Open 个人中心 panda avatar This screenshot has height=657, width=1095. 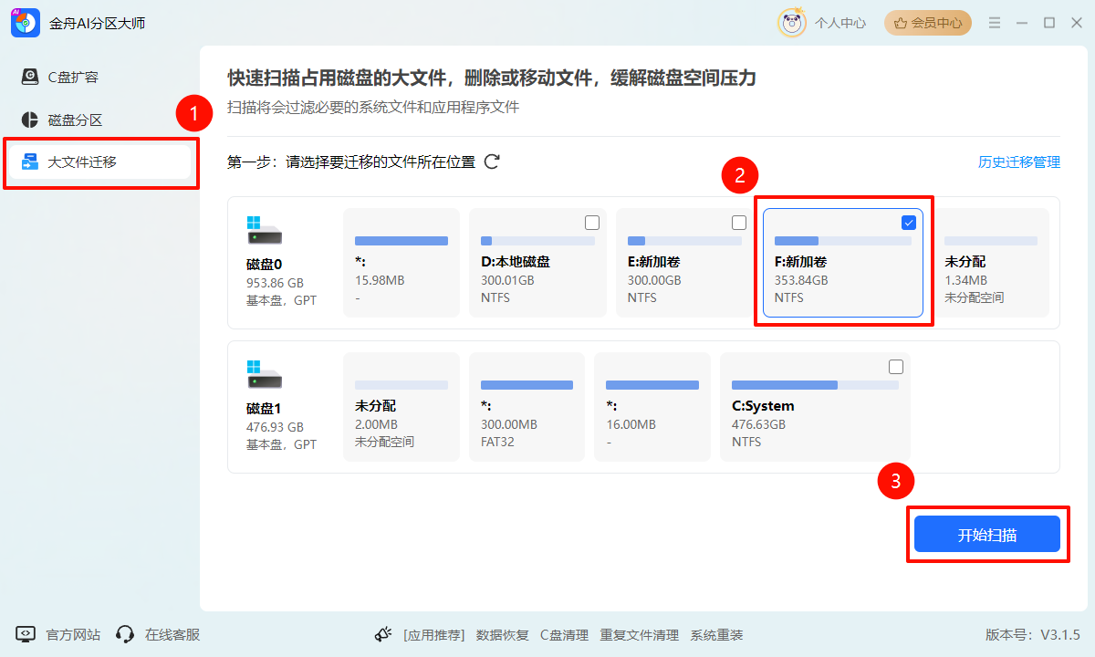(790, 23)
